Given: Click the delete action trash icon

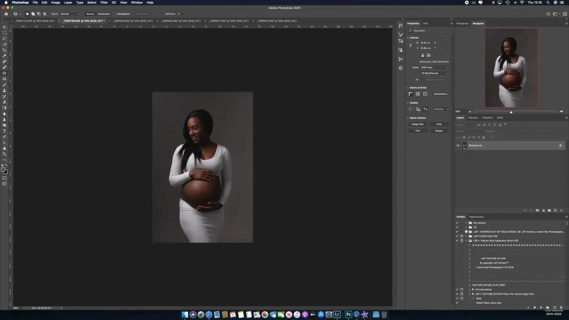Looking at the screenshot, I should tap(561, 308).
